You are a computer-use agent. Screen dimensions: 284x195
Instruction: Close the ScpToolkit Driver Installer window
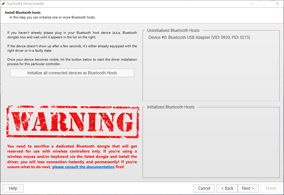point(277,4)
